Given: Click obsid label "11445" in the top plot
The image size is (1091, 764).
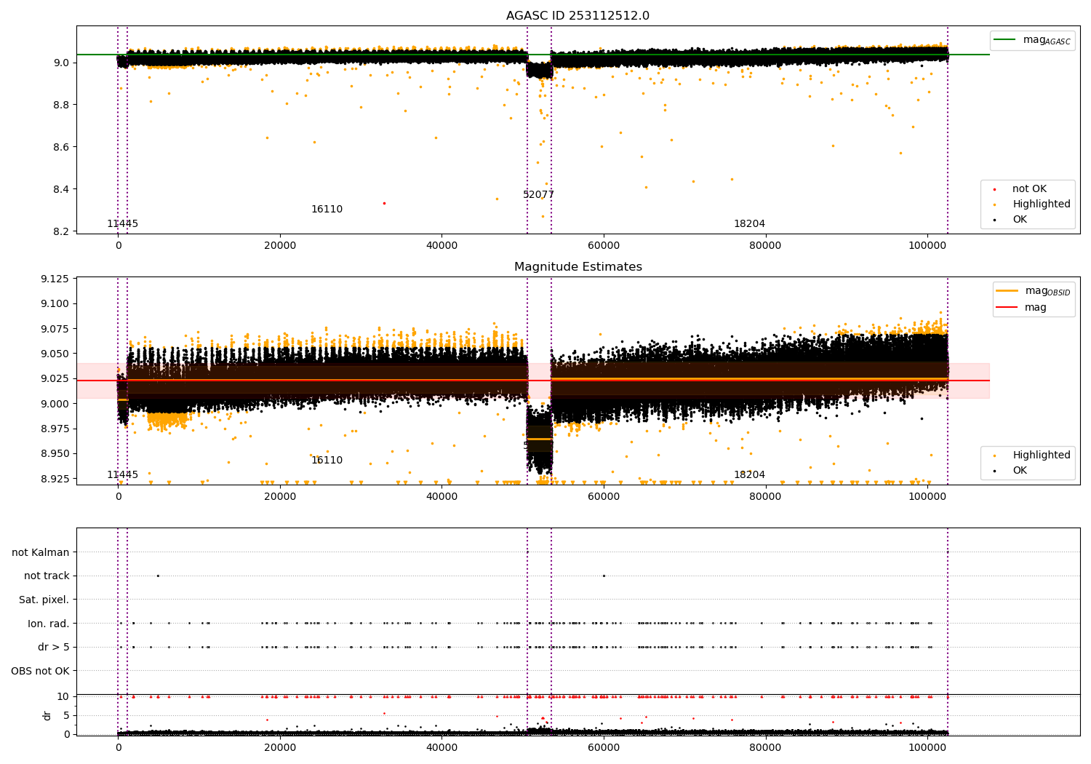Looking at the screenshot, I should tap(122, 224).
